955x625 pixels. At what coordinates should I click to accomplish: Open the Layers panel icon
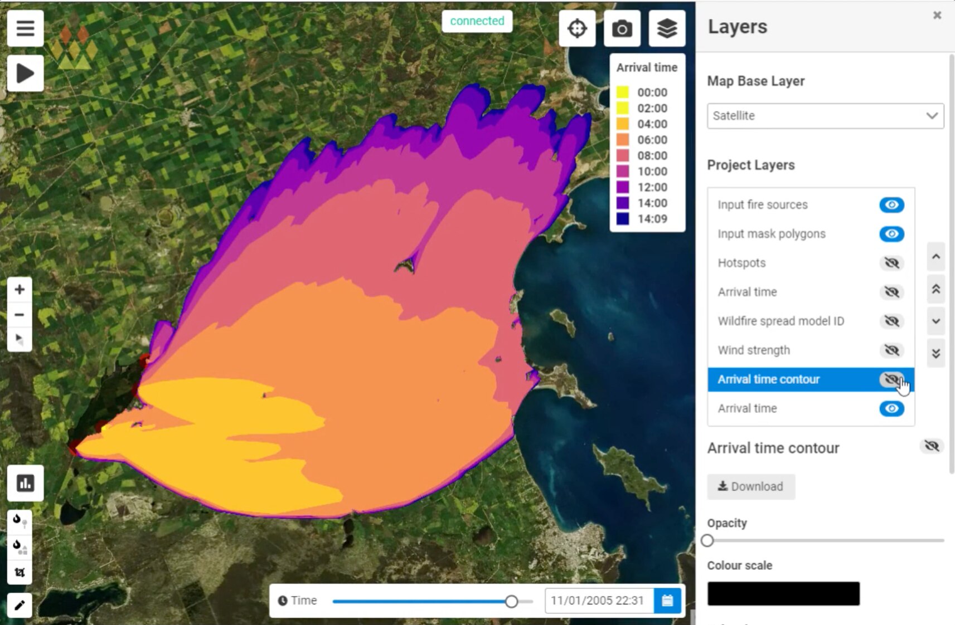pos(667,28)
